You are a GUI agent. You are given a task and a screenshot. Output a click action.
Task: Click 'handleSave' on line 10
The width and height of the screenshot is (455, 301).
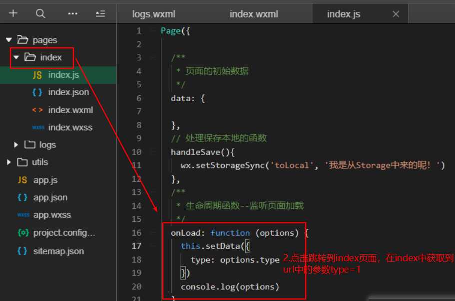tap(196, 152)
